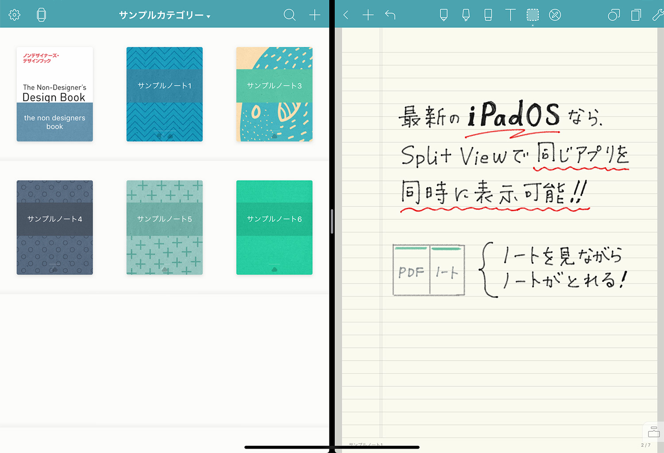Open search in the library pane
Screen dimensions: 664x453
290,15
